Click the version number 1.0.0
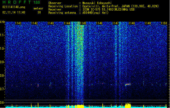The height and width of the screenshot is (108, 170). [x=36, y=2]
